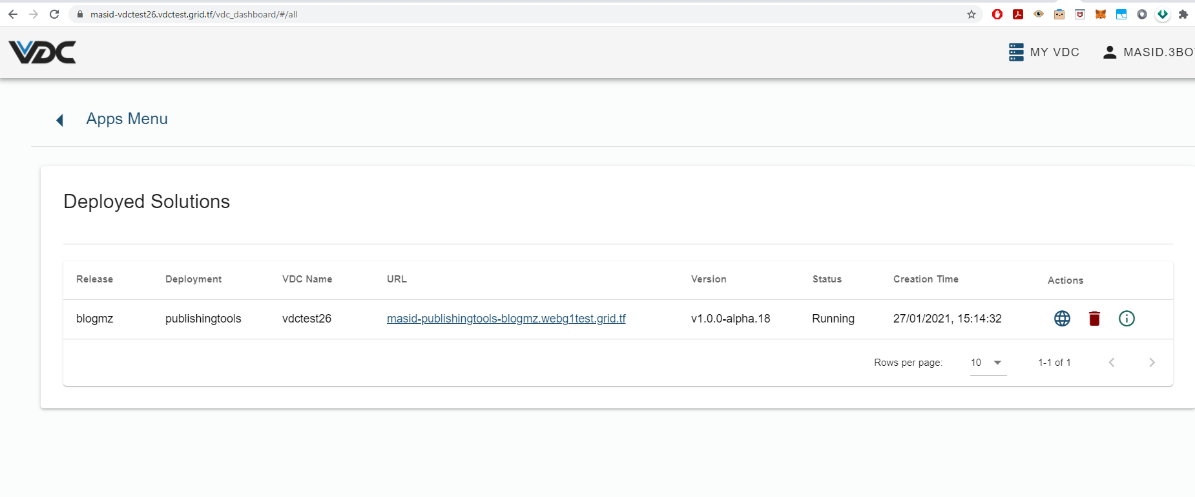Sort by Creation Time column
The height and width of the screenshot is (497, 1195).
coord(926,279)
